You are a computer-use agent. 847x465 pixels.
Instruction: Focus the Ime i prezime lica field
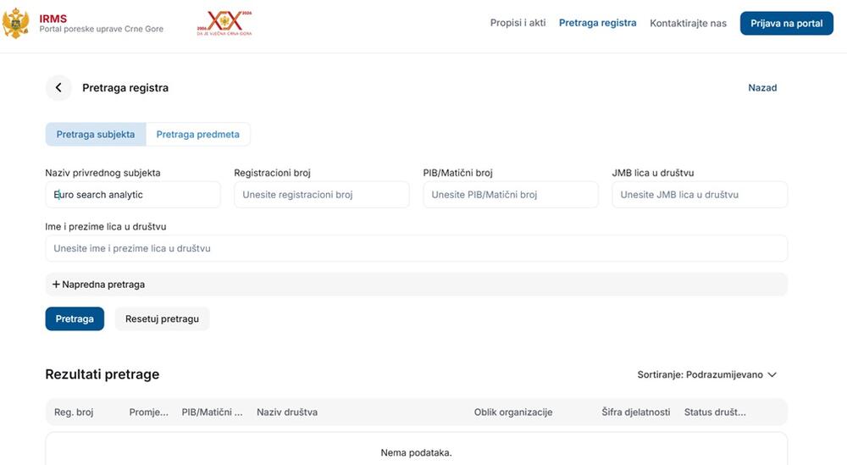coord(416,248)
